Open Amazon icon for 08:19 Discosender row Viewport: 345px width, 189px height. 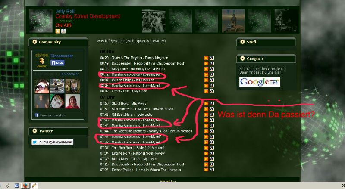tap(211, 63)
